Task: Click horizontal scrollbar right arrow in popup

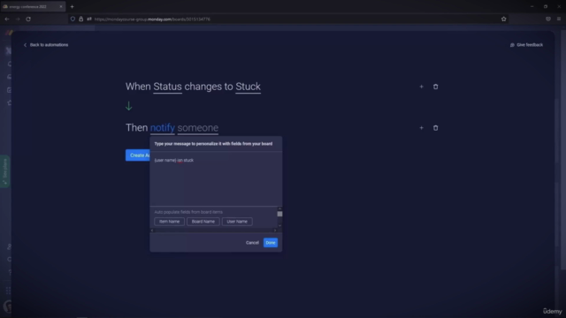Action: [x=275, y=230]
